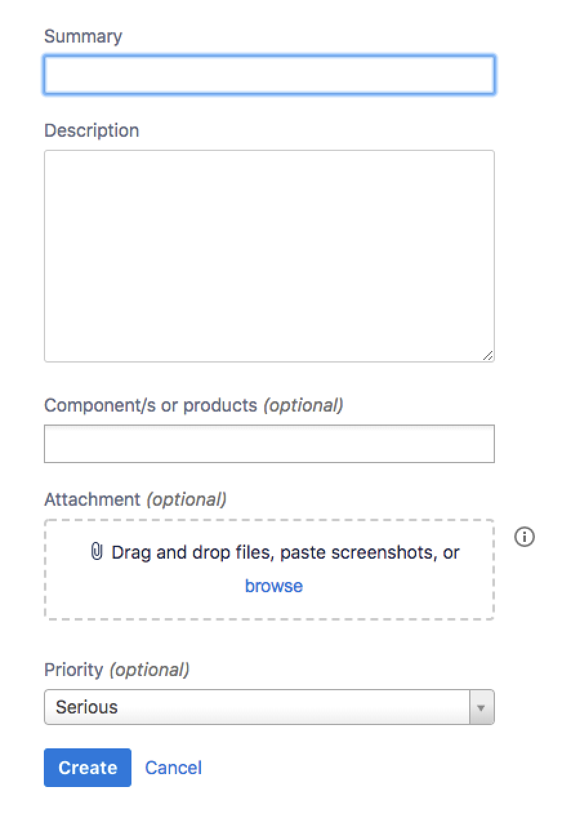
Task: Open the browse files link
Action: pos(274,586)
